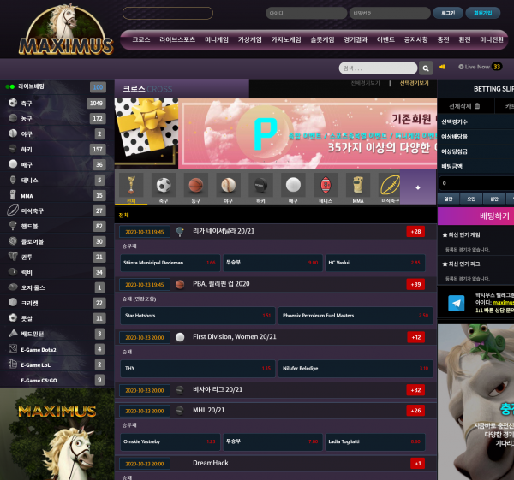This screenshot has height=480, width=514.
Task: Expand more sports with the down arrow
Action: point(418,187)
